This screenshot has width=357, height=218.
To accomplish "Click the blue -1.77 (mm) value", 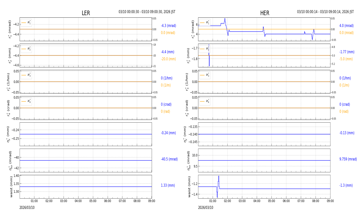I will point(347,52).
